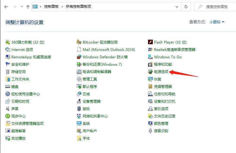The height and width of the screenshot is (153, 236).
Task: Open the 文件历史记录 link
Action: coord(164,116)
